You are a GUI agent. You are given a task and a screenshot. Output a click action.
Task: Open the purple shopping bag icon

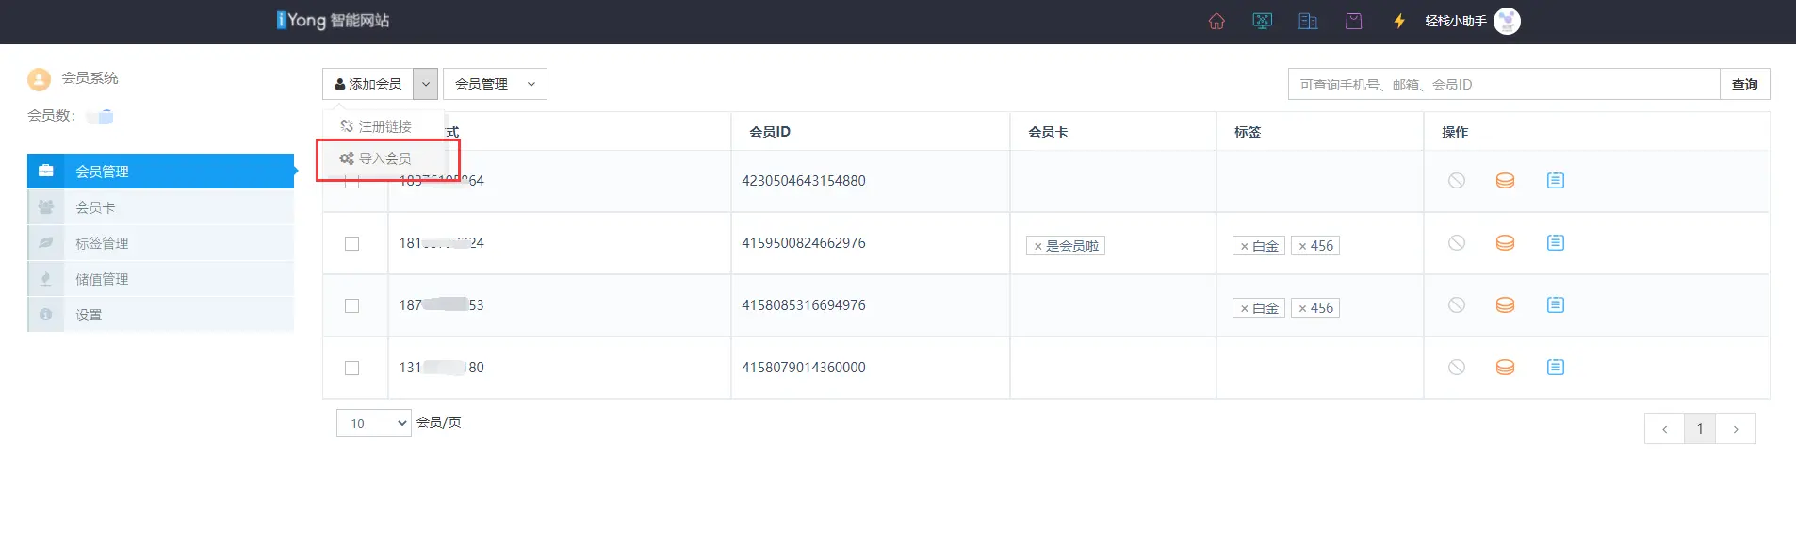pyautogui.click(x=1353, y=21)
